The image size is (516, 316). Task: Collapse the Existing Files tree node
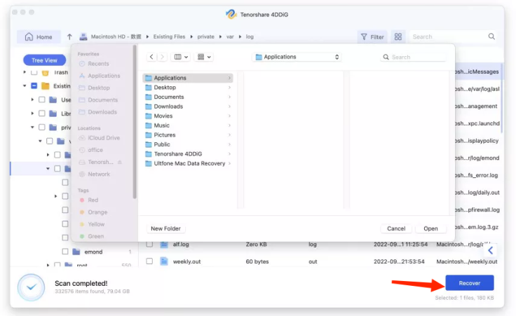[x=25, y=85]
